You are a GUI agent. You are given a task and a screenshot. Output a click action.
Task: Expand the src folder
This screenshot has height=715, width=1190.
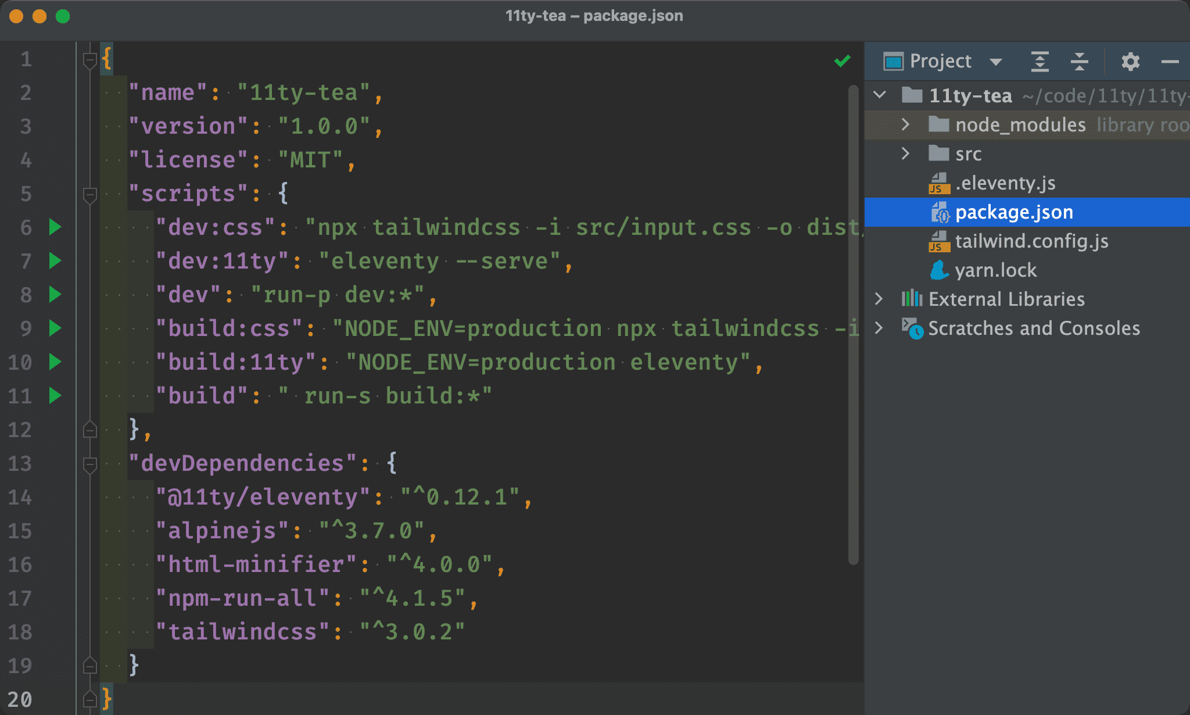905,153
